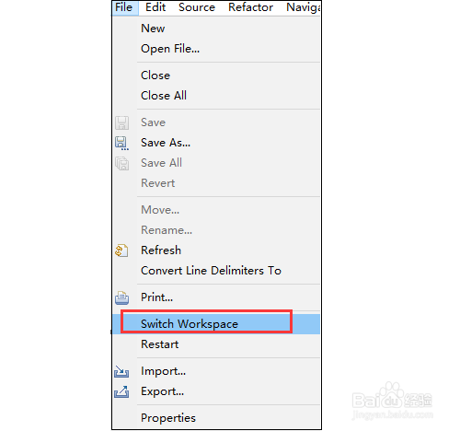Select the Save As... label
460x431 pixels.
tap(166, 143)
